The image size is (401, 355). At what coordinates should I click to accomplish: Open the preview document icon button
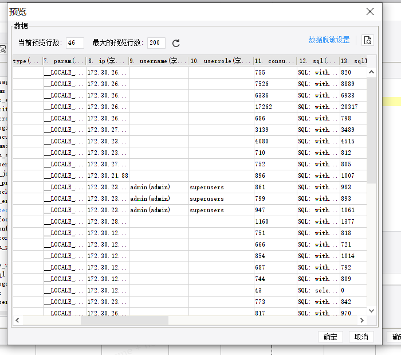tap(368, 40)
